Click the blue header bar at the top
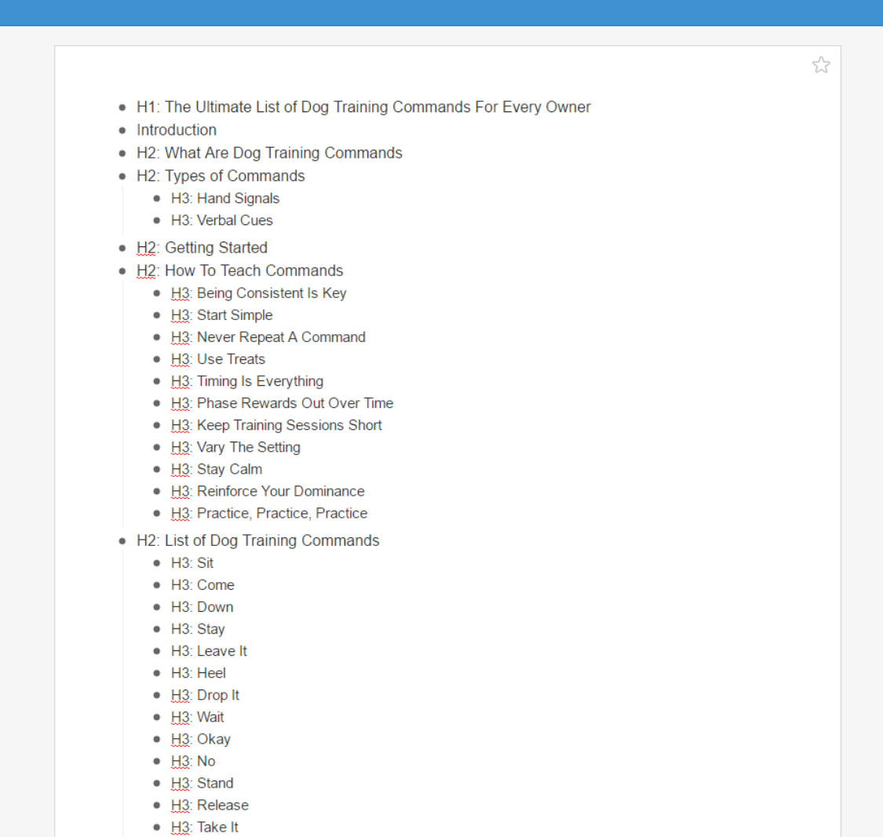Image resolution: width=883 pixels, height=837 pixels. pos(441,13)
